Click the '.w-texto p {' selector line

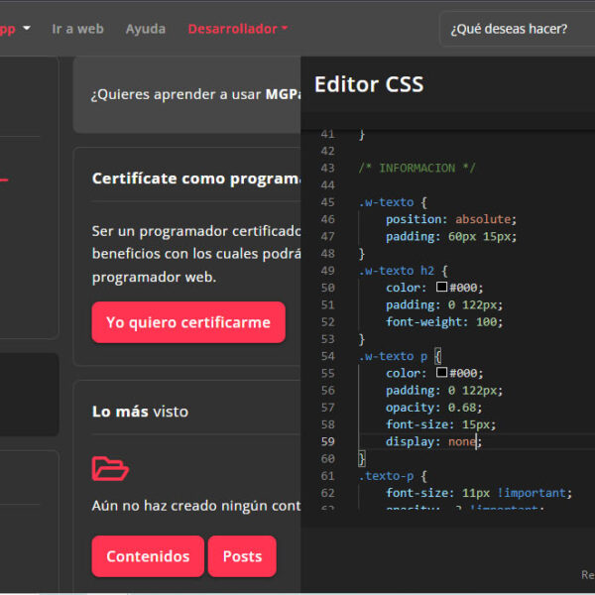(x=400, y=356)
